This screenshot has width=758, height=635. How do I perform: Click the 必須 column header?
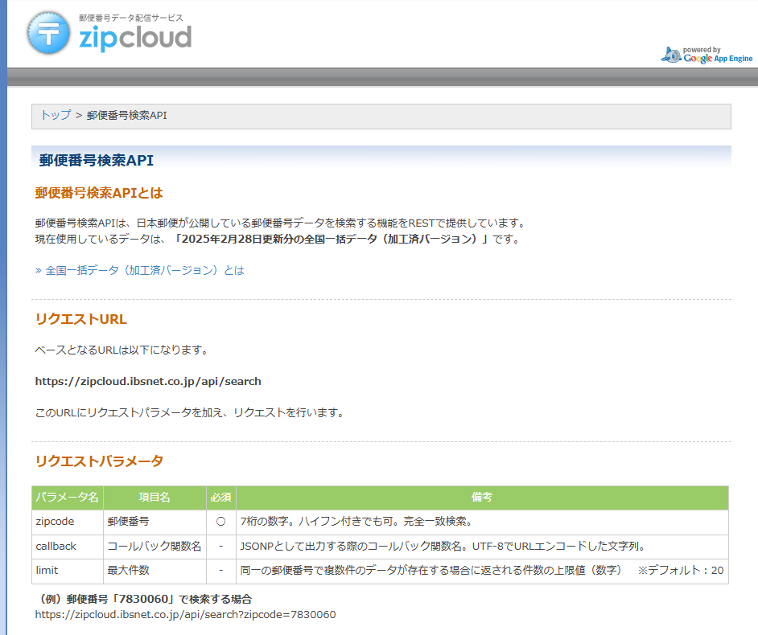point(221,498)
